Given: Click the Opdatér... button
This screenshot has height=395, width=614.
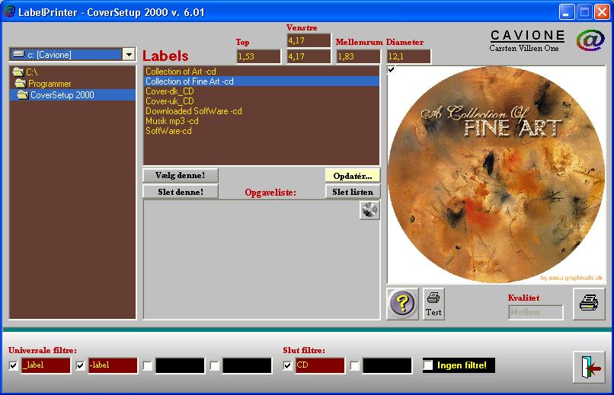Looking at the screenshot, I should (353, 176).
